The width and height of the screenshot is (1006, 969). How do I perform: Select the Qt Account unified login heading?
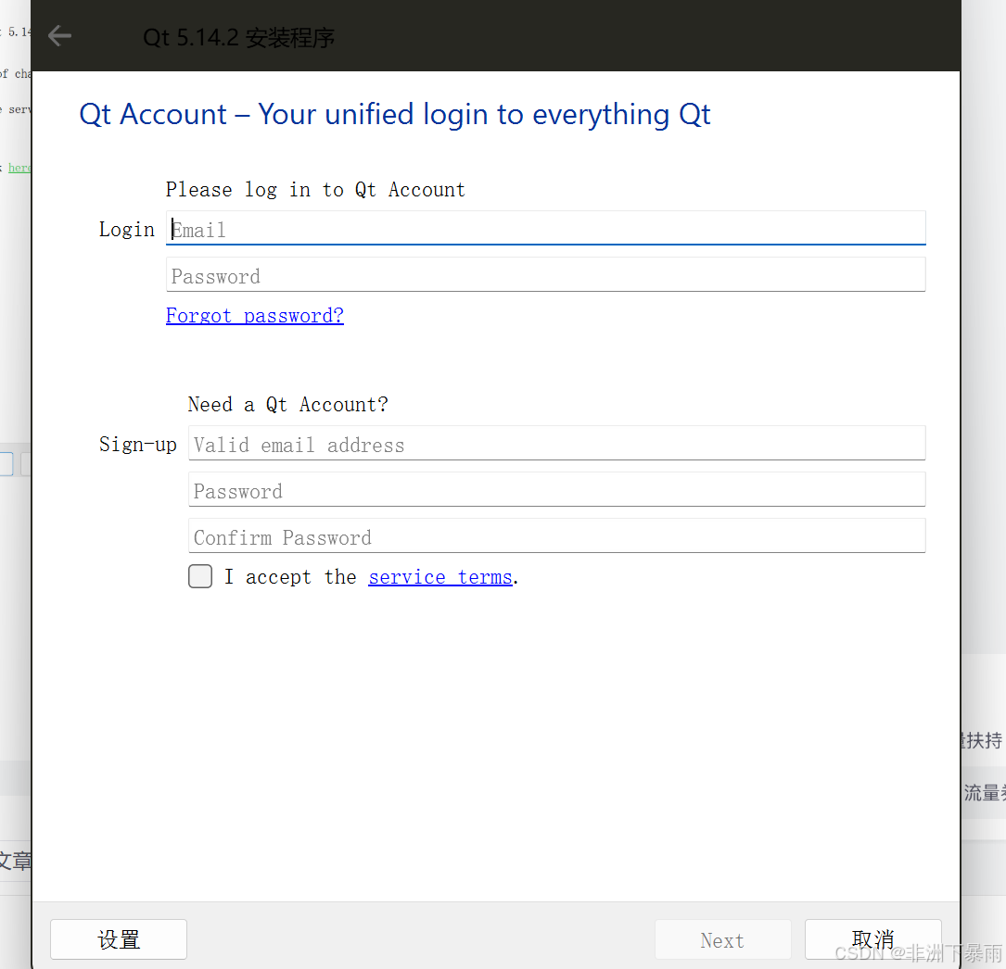(395, 115)
